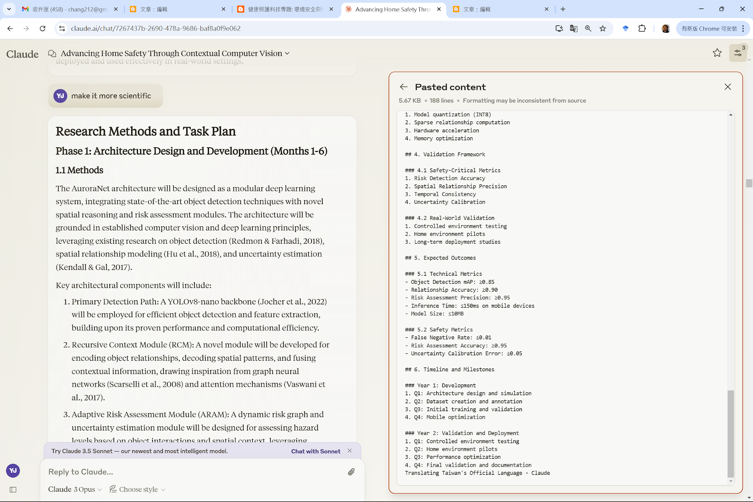Viewport: 753px width, 502px height.
Task: Open a new browser tab
Action: [x=563, y=9]
